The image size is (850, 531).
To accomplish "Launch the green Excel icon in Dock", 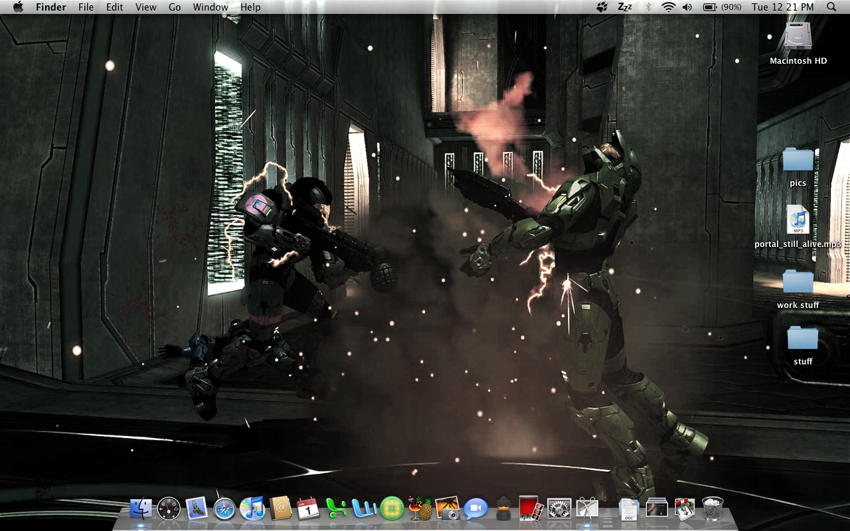I will 336,509.
